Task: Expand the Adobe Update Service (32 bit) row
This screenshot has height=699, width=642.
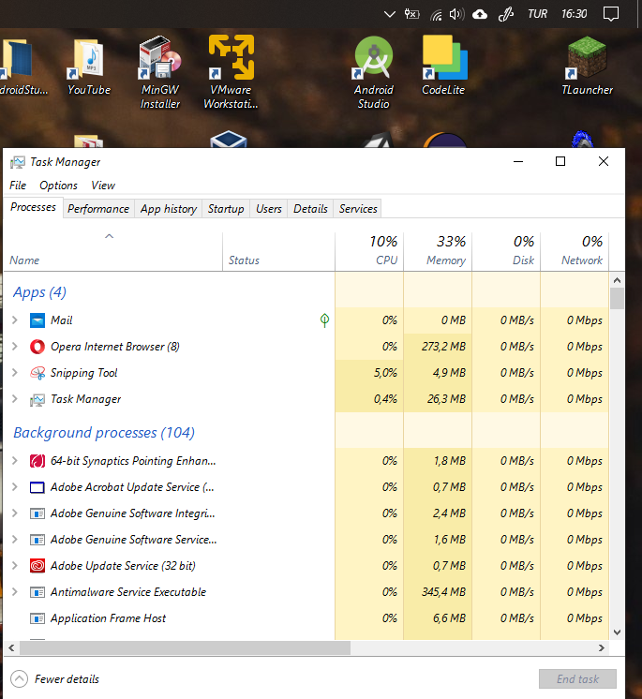Action: pyautogui.click(x=15, y=566)
